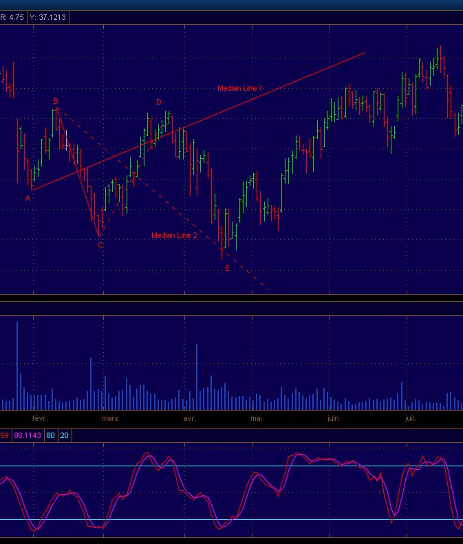Click the R: 4.75 readout box
Image resolution: width=463 pixels, height=544 pixels.
tap(12, 17)
